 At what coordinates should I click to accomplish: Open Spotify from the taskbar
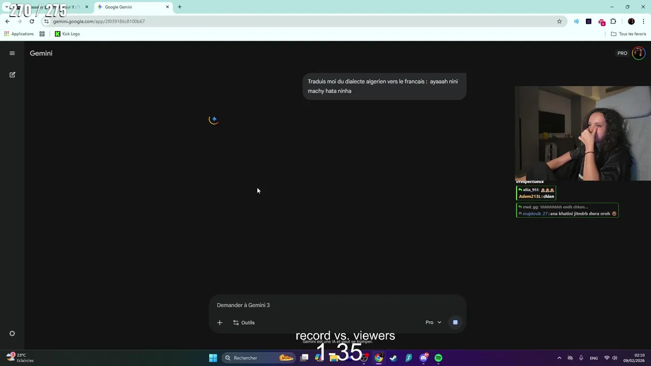click(438, 358)
